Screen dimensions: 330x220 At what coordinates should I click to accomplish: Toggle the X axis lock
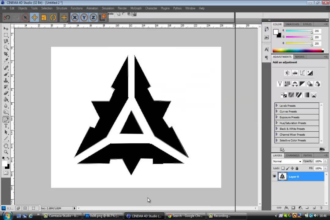click(75, 17)
